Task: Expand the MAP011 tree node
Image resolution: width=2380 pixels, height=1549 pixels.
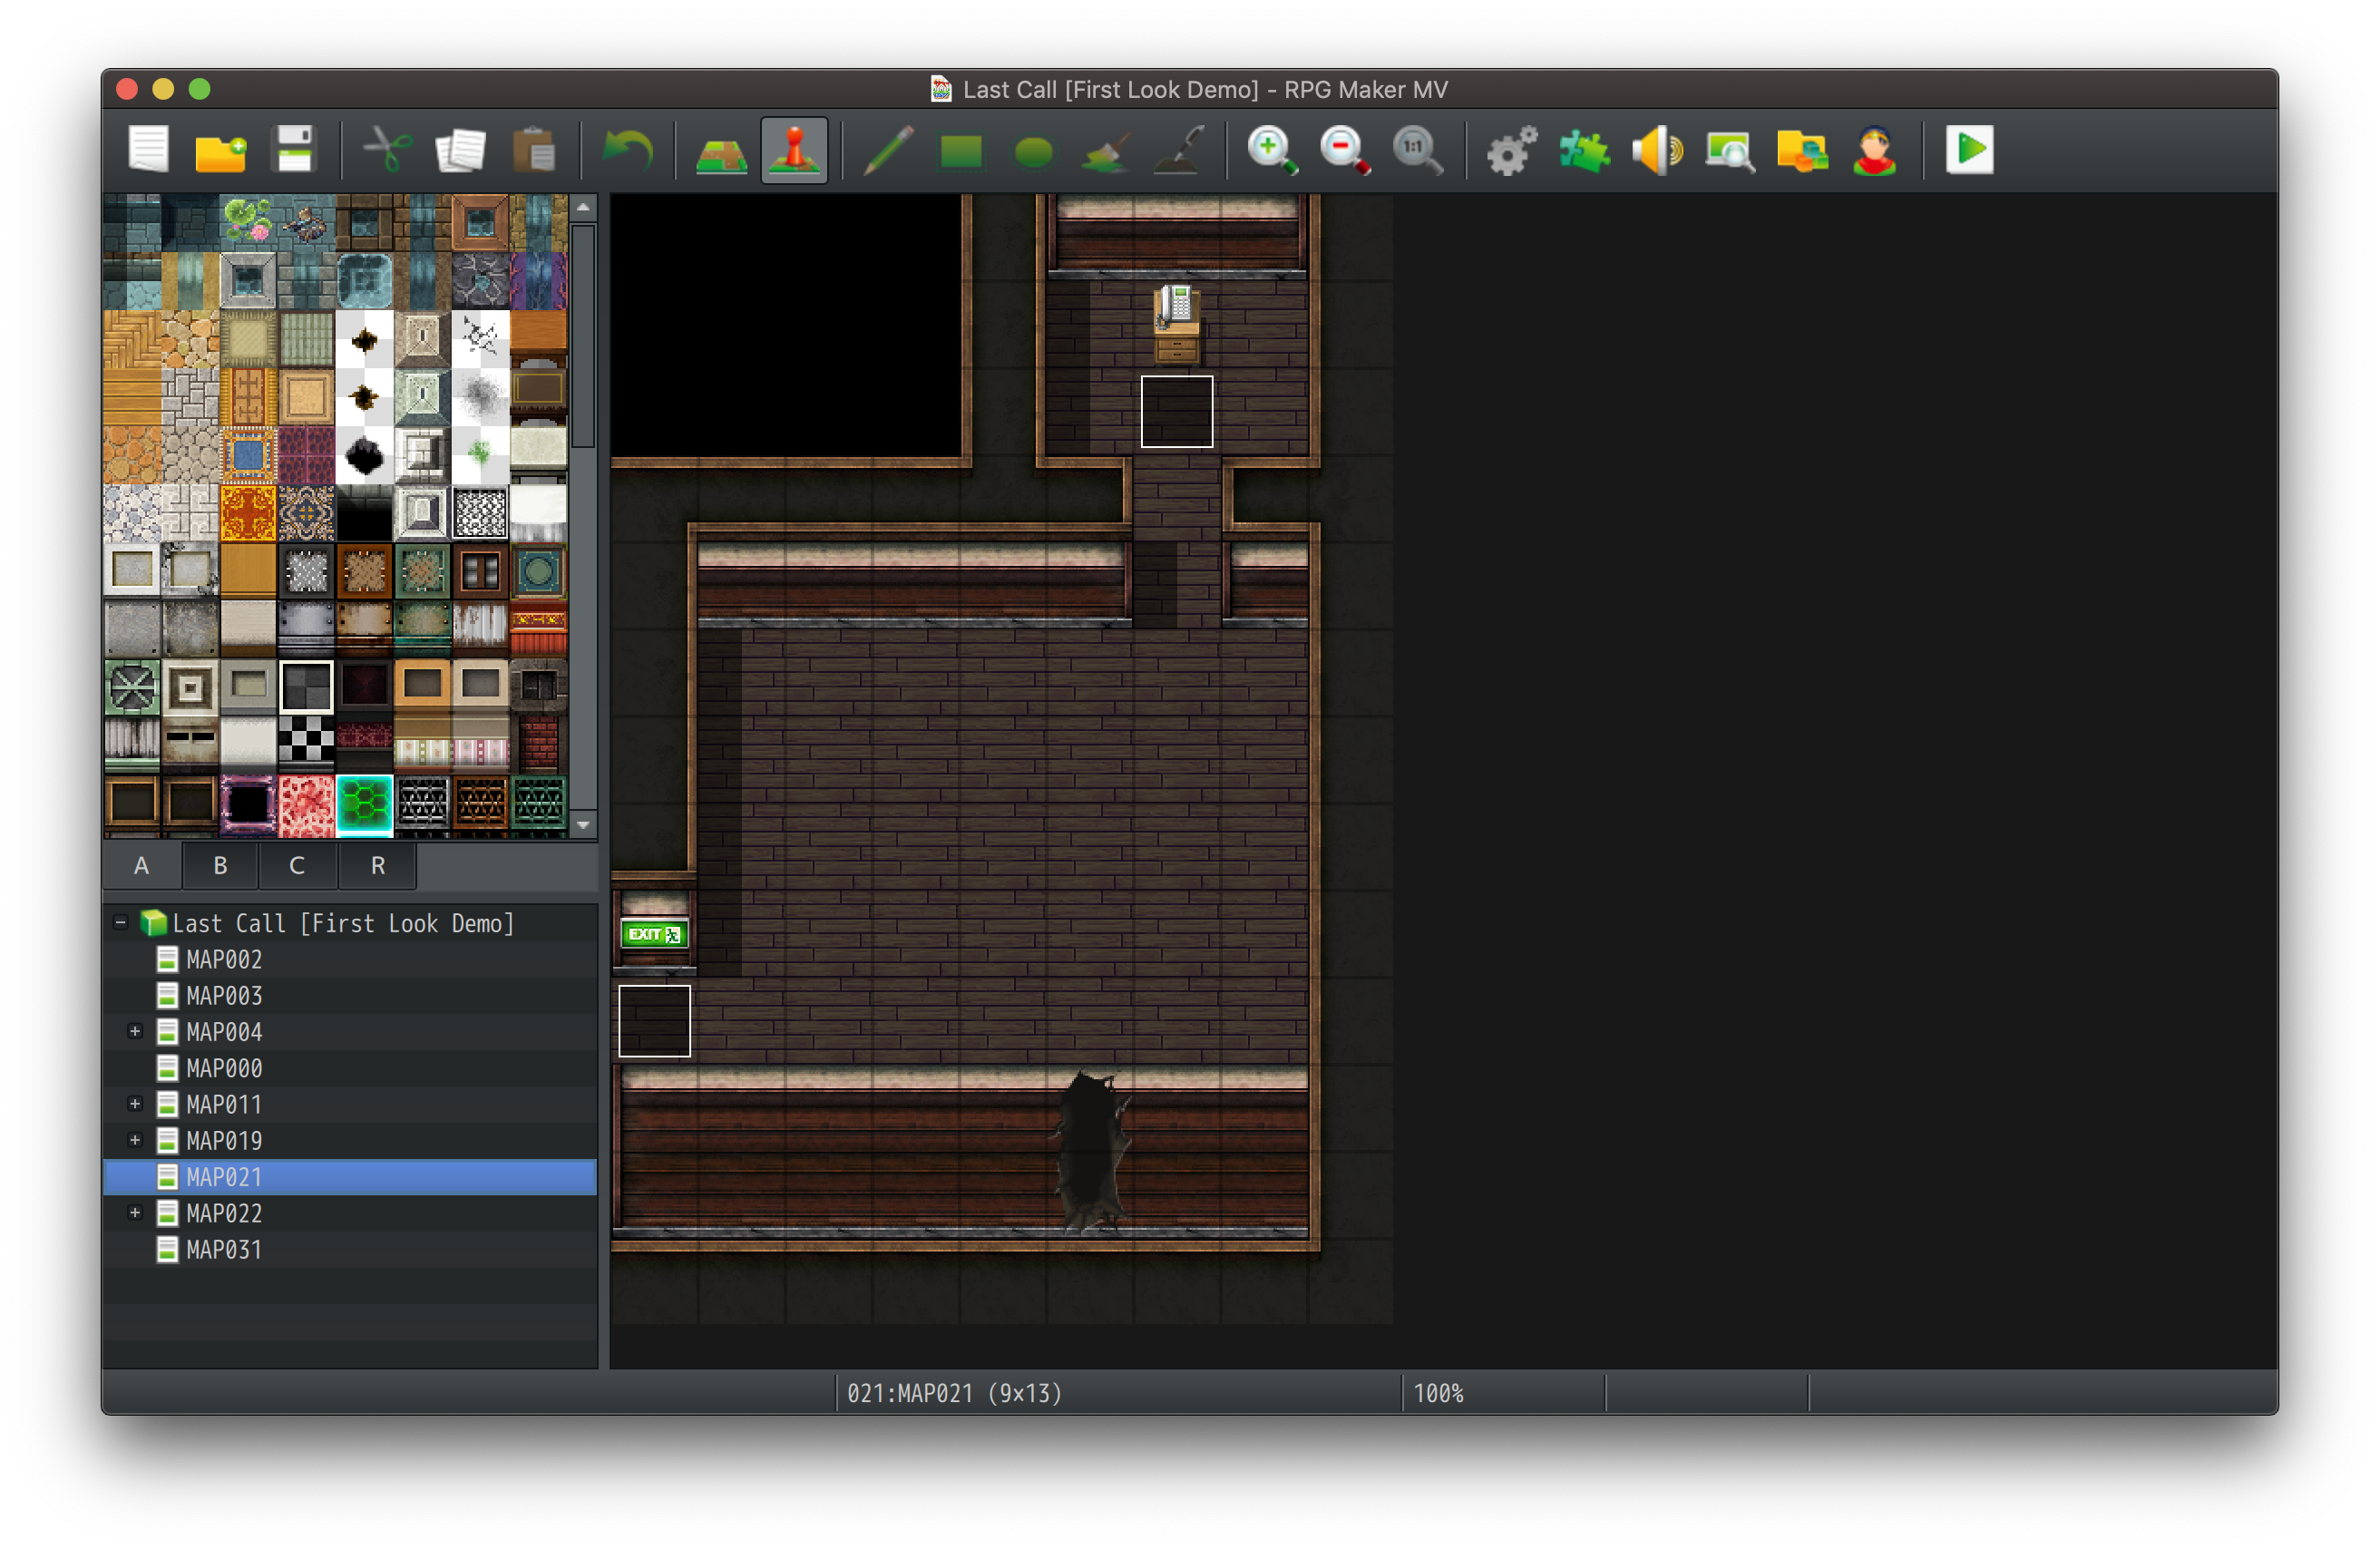Action: (x=135, y=1104)
